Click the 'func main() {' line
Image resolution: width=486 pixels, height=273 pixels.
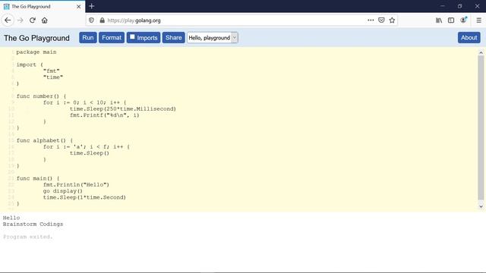[38, 178]
